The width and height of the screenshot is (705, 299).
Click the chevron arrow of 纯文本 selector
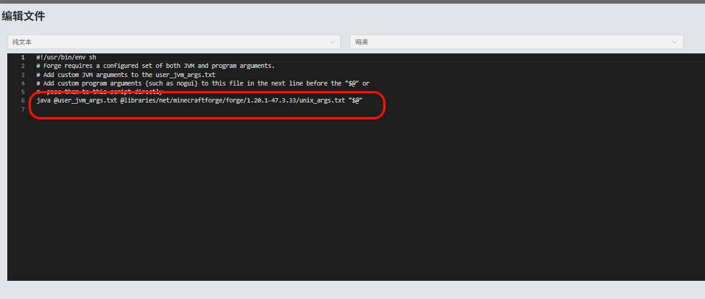click(332, 42)
